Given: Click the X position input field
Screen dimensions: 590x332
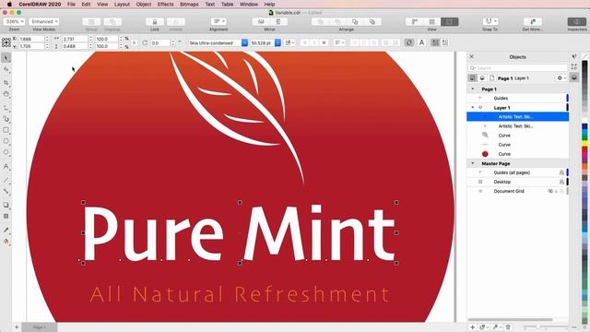Looking at the screenshot, I should [x=31, y=39].
